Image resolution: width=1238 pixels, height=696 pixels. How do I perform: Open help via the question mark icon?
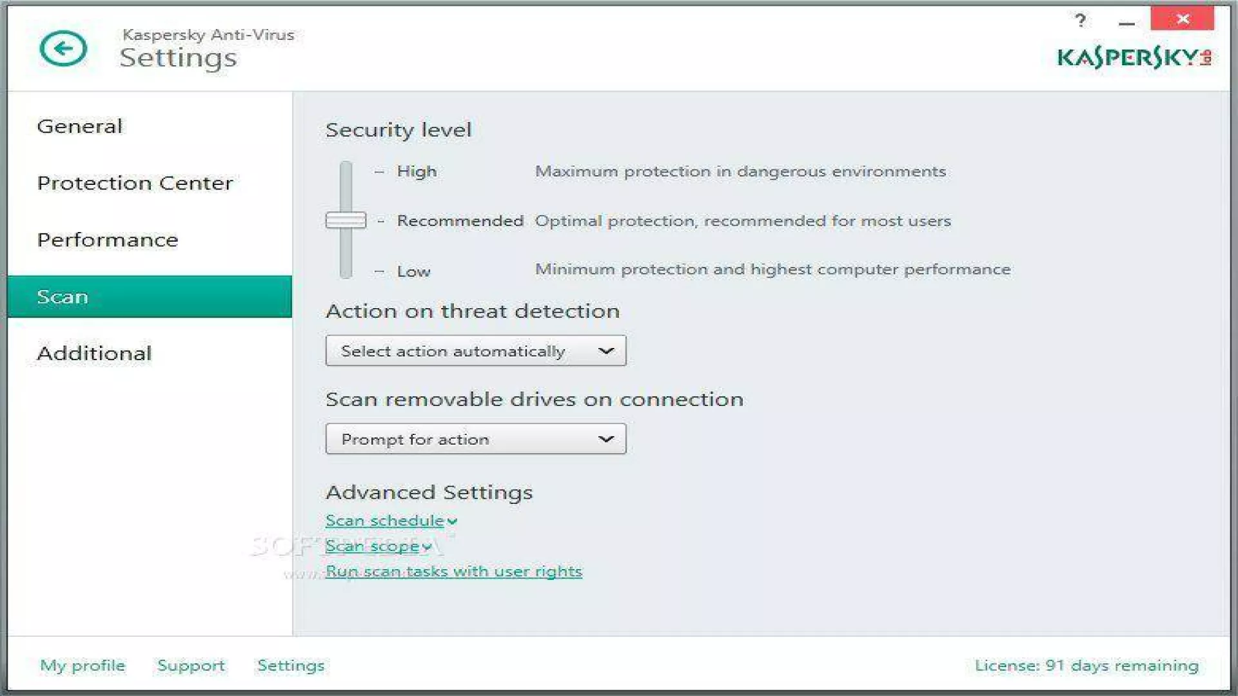tap(1081, 20)
